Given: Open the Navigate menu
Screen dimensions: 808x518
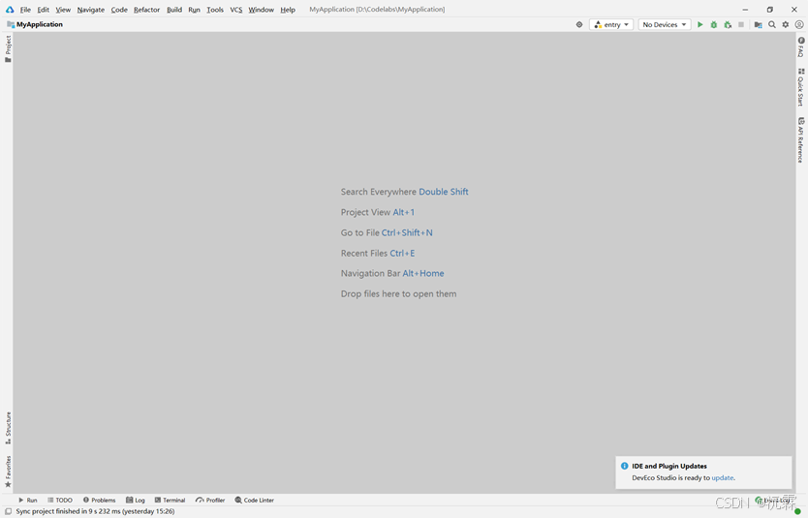Looking at the screenshot, I should point(91,10).
